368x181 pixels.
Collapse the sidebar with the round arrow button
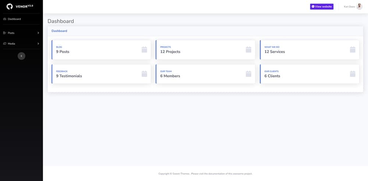21,56
